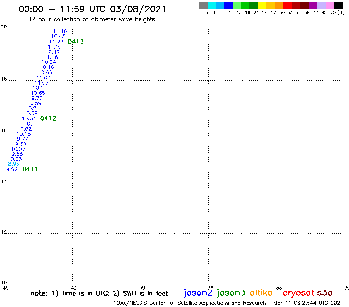This screenshot has width=349, height=307.
Task: Click the wave height value 9.52
Action: [x=26, y=129]
